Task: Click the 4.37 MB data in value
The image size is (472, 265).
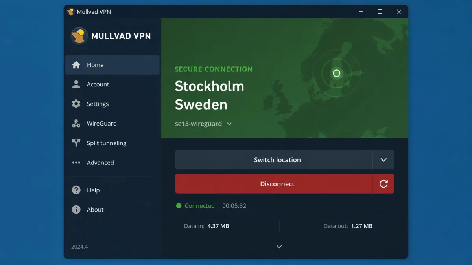Action: click(218, 226)
